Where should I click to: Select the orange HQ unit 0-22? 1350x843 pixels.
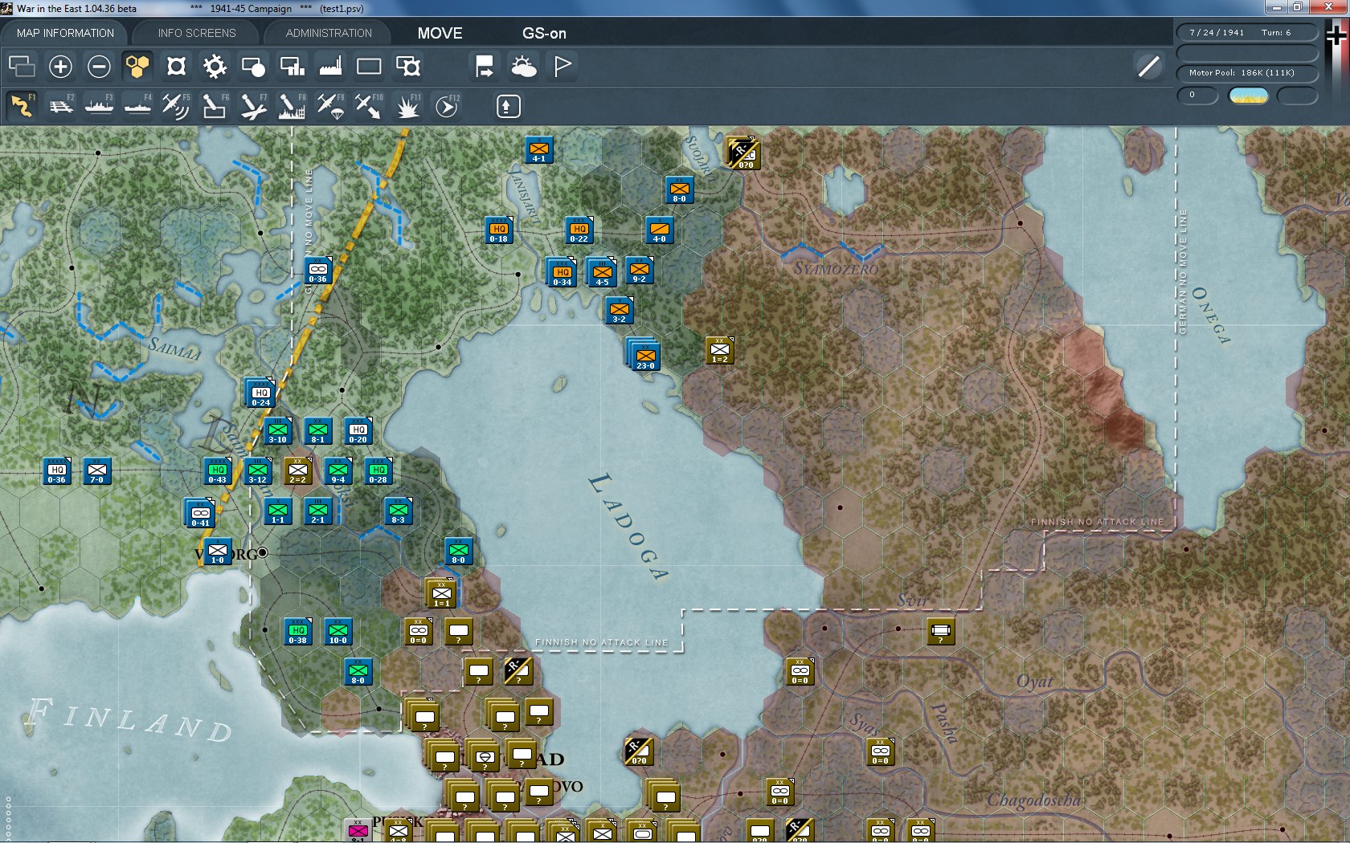[x=579, y=230]
